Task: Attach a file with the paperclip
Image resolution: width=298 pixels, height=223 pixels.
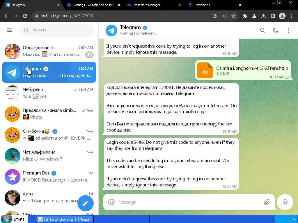Action: tap(267, 202)
